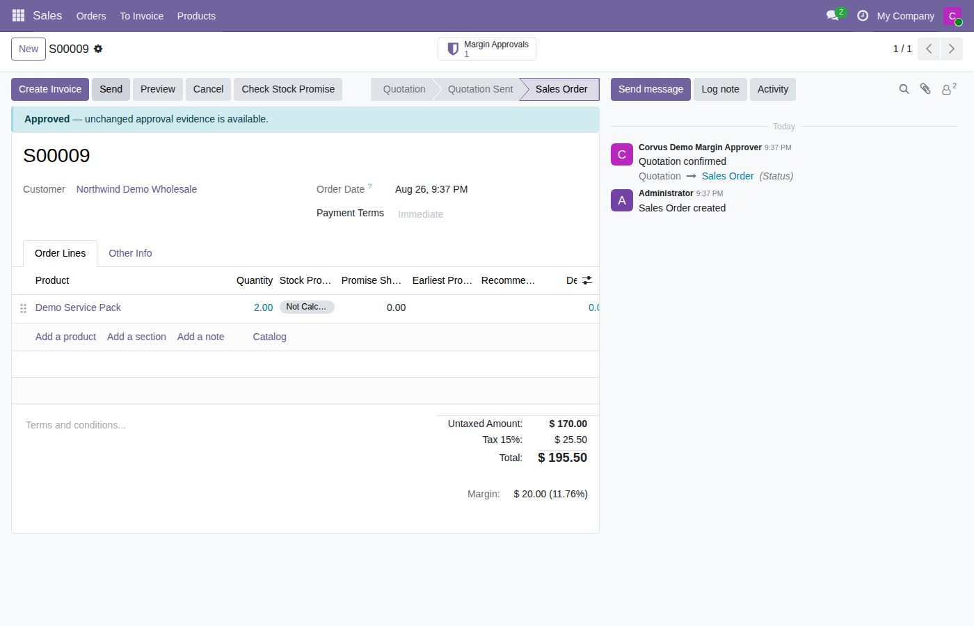Switch to the Other Info tab
Screen dimensions: 974x626
tap(130, 253)
